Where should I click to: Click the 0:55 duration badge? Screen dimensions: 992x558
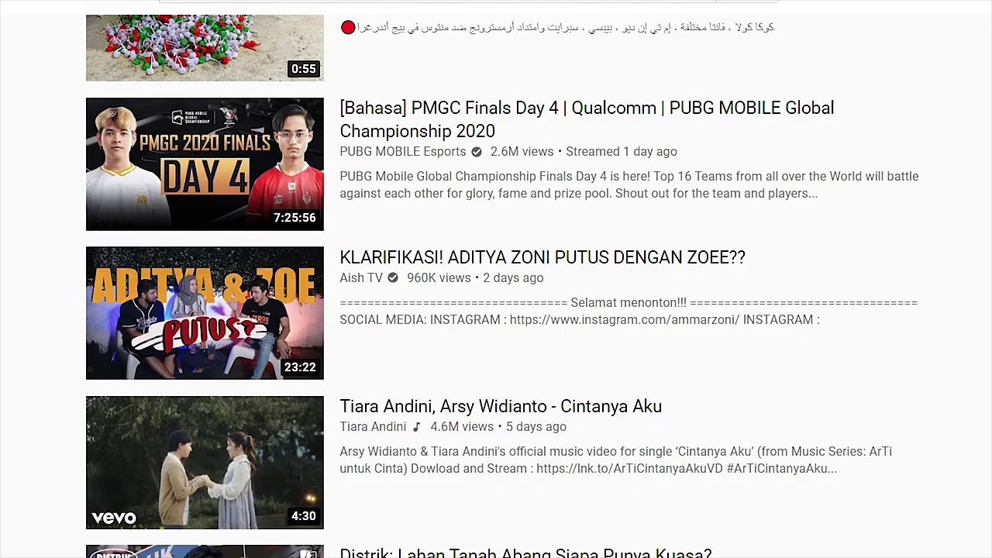[303, 69]
